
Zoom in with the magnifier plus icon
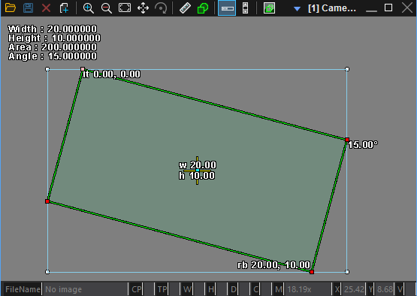89,8
